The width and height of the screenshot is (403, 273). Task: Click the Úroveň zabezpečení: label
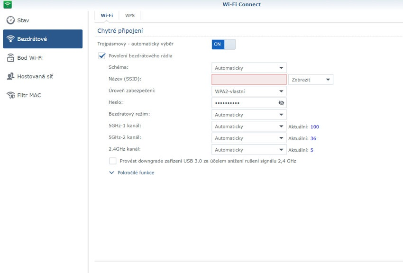[x=132, y=91]
